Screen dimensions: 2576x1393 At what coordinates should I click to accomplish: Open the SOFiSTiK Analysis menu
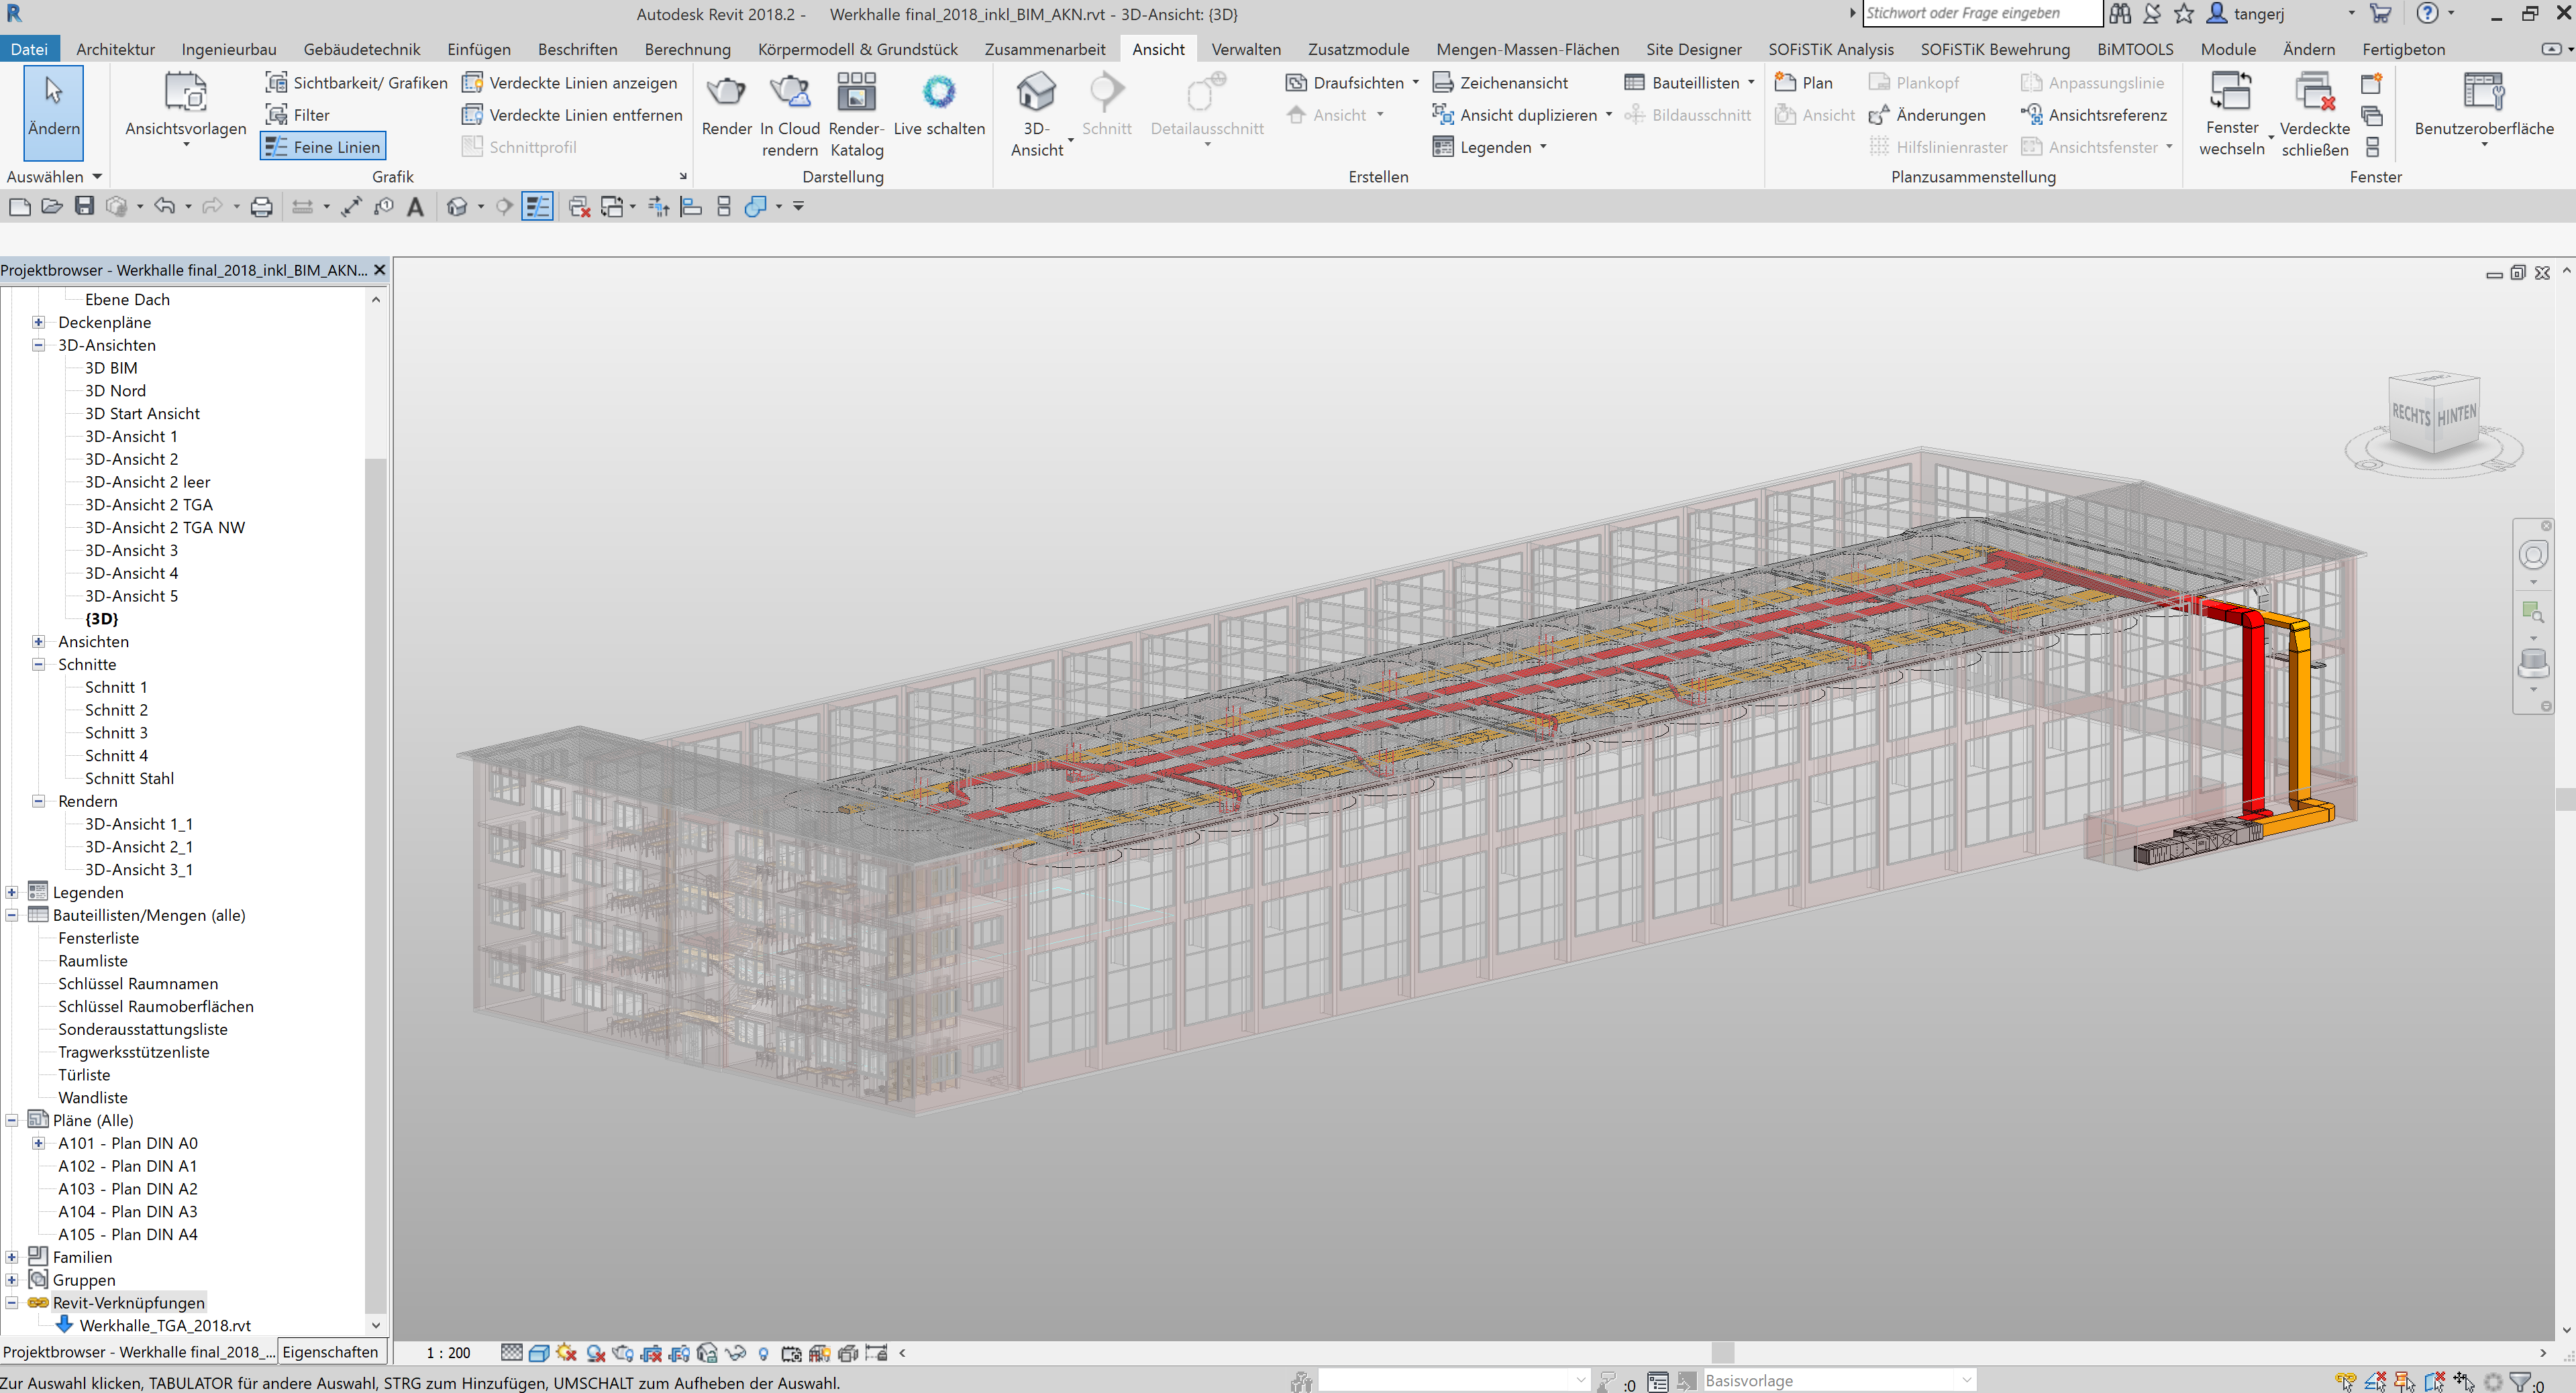1832,48
